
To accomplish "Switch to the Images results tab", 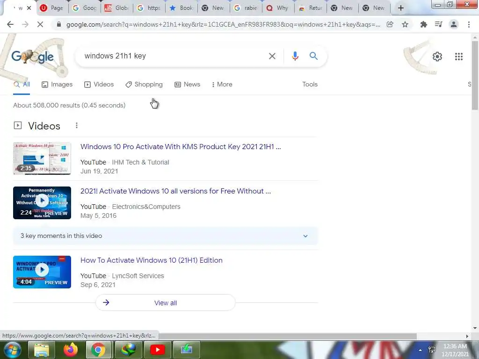I will tap(57, 85).
